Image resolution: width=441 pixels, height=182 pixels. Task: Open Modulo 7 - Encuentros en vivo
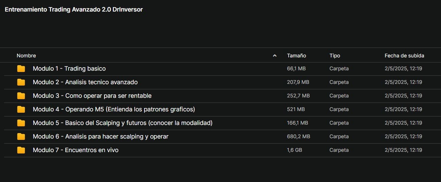75,150
